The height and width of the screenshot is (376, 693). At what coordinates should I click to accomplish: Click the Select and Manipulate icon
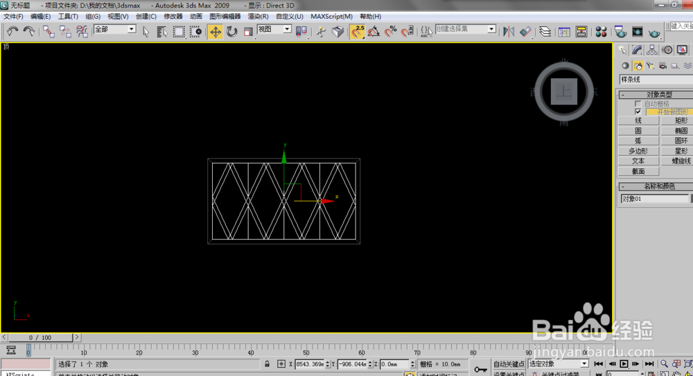click(321, 31)
